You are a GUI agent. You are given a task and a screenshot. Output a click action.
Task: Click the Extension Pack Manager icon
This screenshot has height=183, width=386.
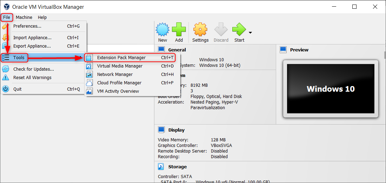tap(89, 58)
